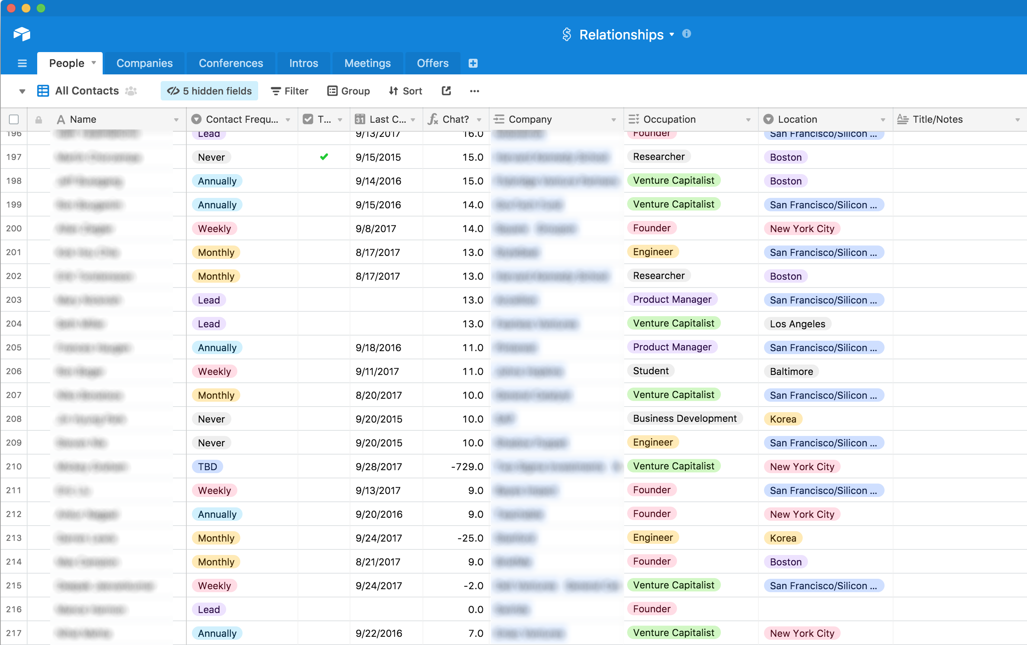Toggle the checkbox on row 197
This screenshot has width=1027, height=645.
[x=15, y=157]
